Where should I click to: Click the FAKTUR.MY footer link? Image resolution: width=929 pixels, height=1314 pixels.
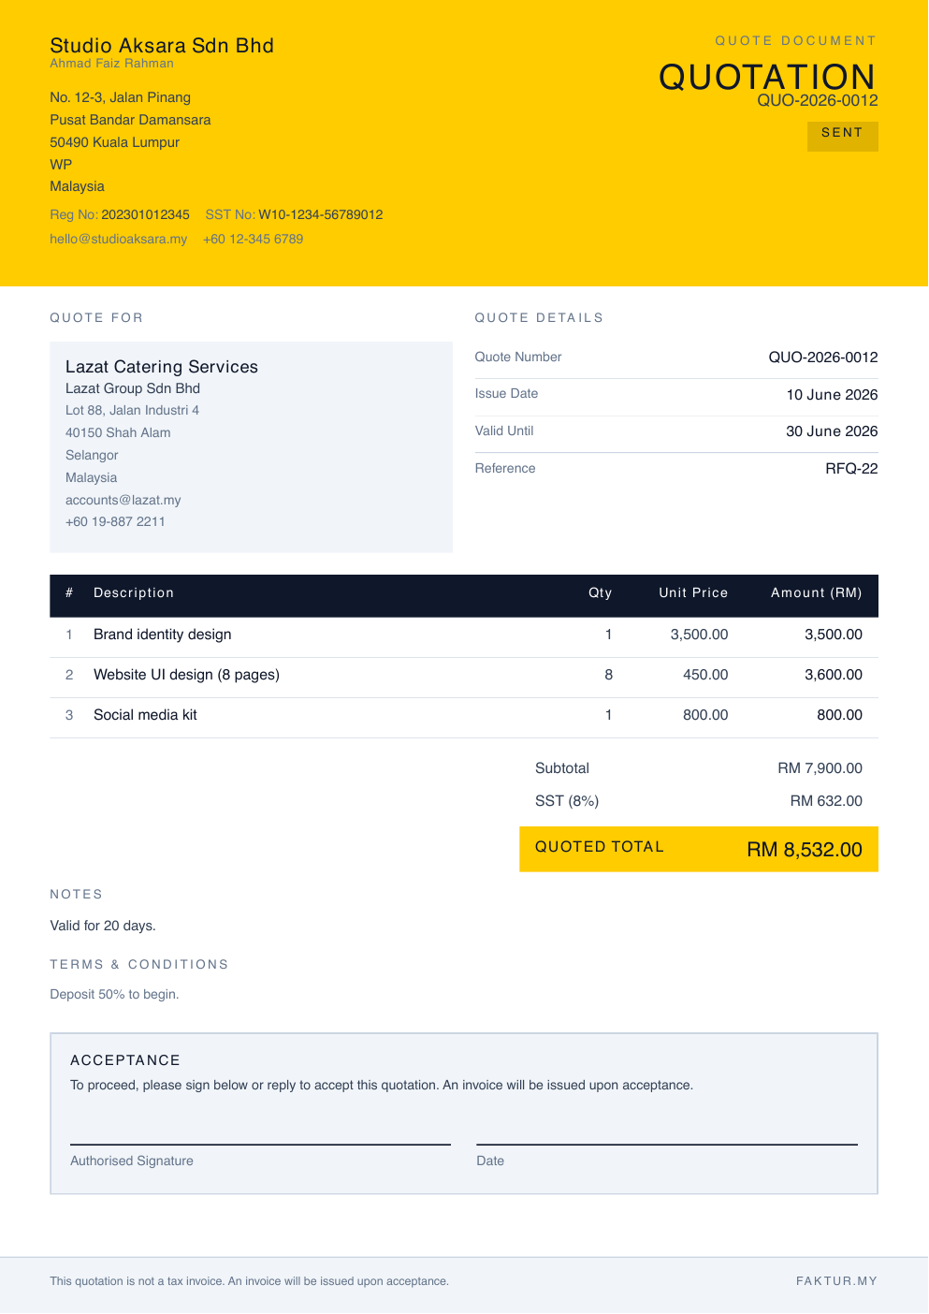[x=836, y=1281]
